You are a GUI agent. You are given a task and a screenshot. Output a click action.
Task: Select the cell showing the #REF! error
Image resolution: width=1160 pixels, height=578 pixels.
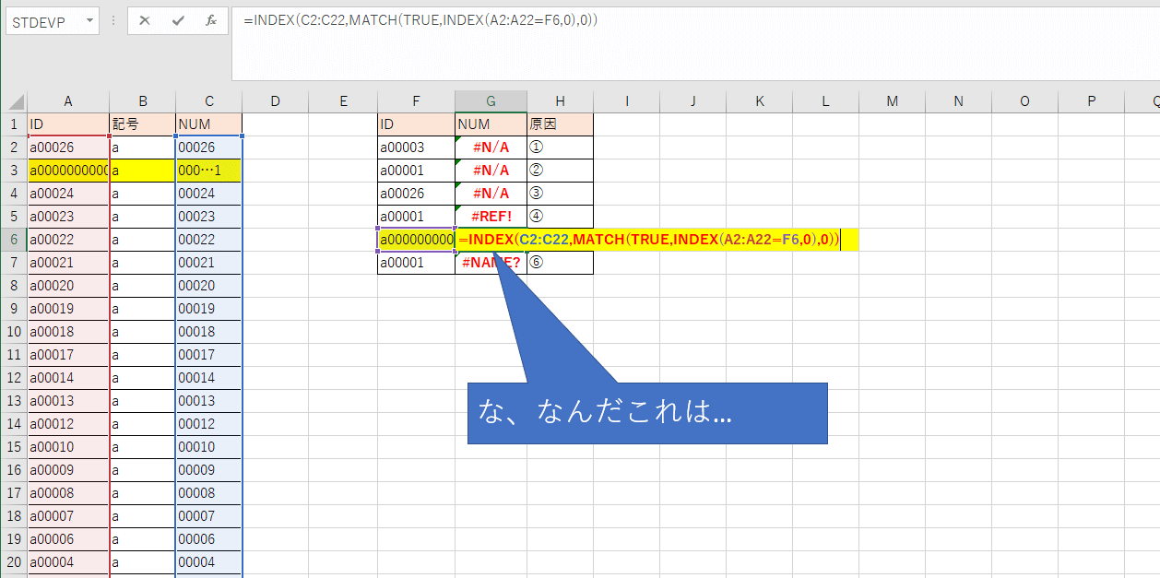tap(491, 216)
